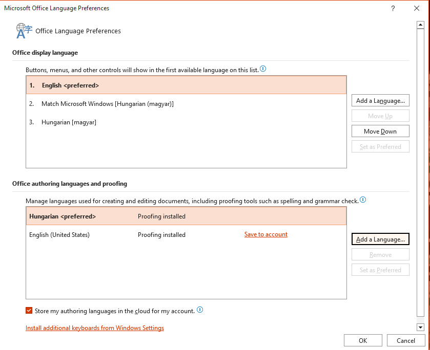Select English <preferred> display language
The image size is (430, 350).
pyautogui.click(x=186, y=85)
